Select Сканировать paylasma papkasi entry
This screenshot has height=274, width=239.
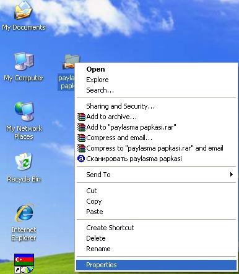(x=156, y=159)
